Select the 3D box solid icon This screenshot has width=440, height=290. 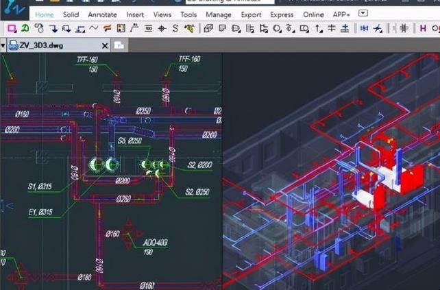pyautogui.click(x=208, y=28)
